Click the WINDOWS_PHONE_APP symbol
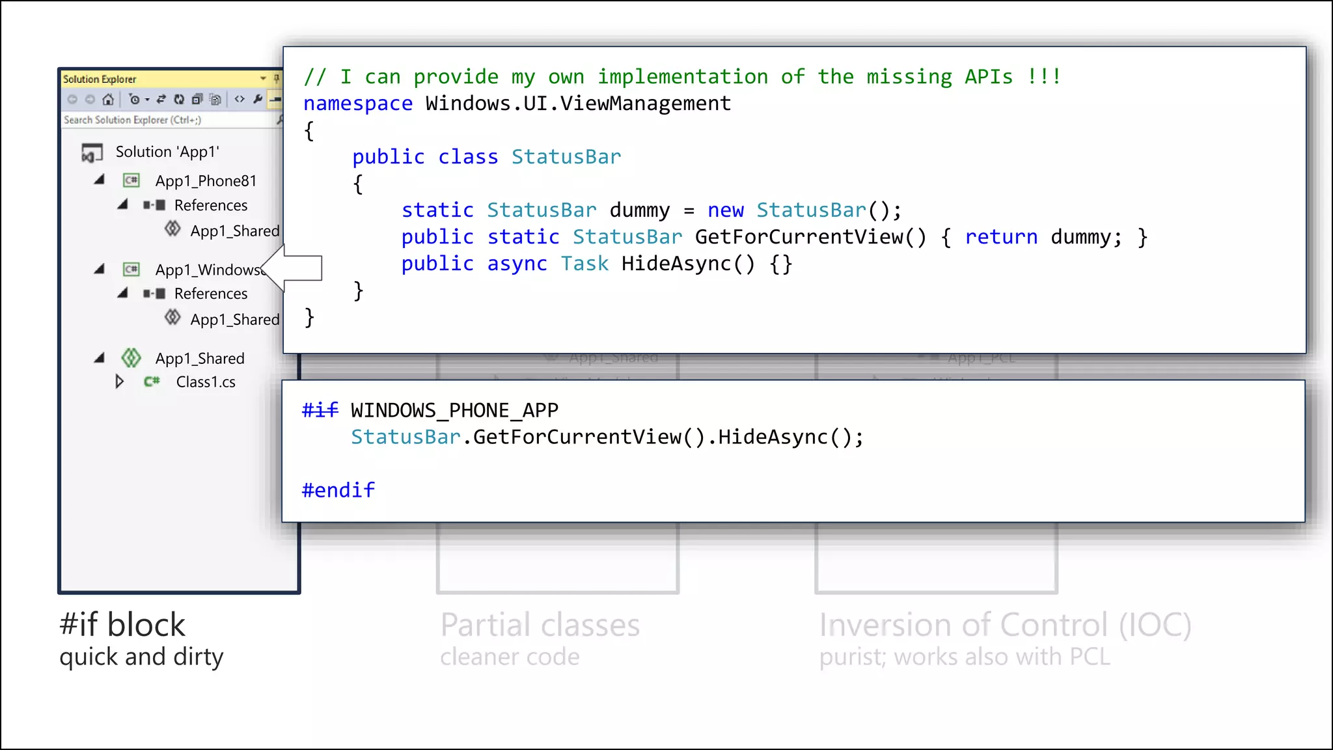Screen dimensions: 1333x750 (x=454, y=410)
